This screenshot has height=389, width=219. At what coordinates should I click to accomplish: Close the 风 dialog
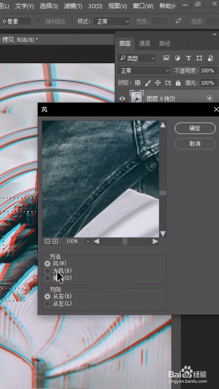(x=216, y=109)
